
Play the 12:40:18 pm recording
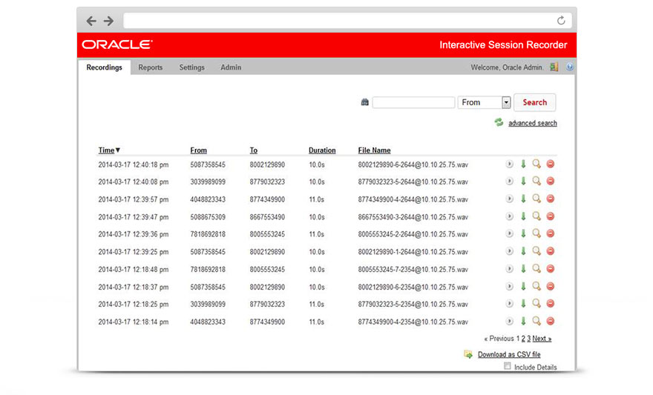(x=509, y=165)
